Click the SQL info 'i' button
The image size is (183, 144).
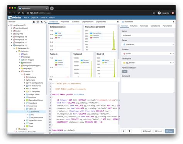pos(124,131)
